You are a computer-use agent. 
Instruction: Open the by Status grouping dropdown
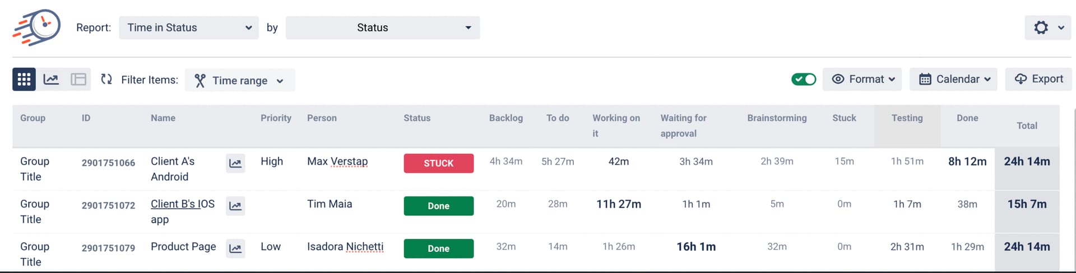click(x=383, y=27)
